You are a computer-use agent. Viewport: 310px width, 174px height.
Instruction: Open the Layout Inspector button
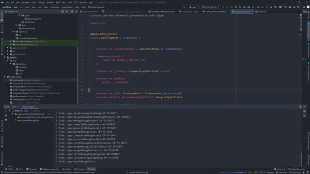point(296,169)
